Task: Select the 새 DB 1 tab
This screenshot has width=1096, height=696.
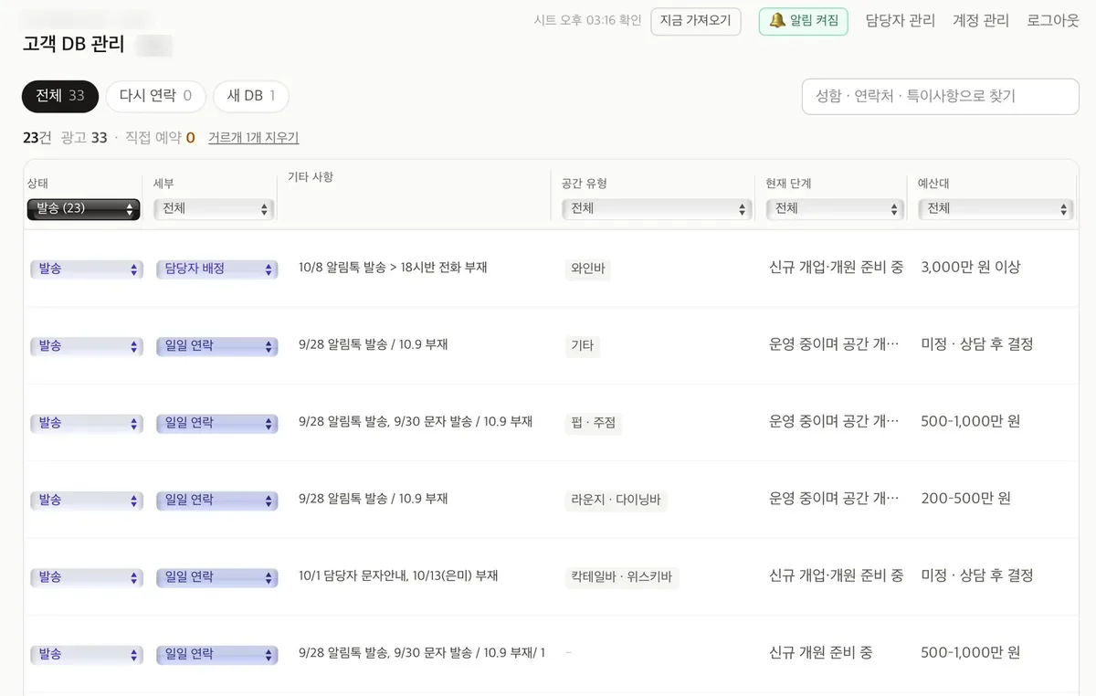Action: coord(251,96)
